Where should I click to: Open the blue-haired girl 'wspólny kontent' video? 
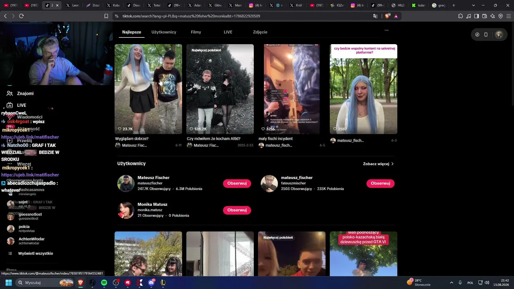tap(363, 89)
